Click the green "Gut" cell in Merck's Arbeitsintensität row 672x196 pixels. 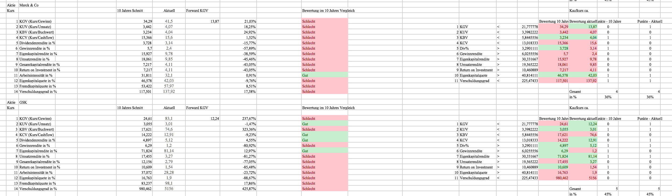pos(324,75)
